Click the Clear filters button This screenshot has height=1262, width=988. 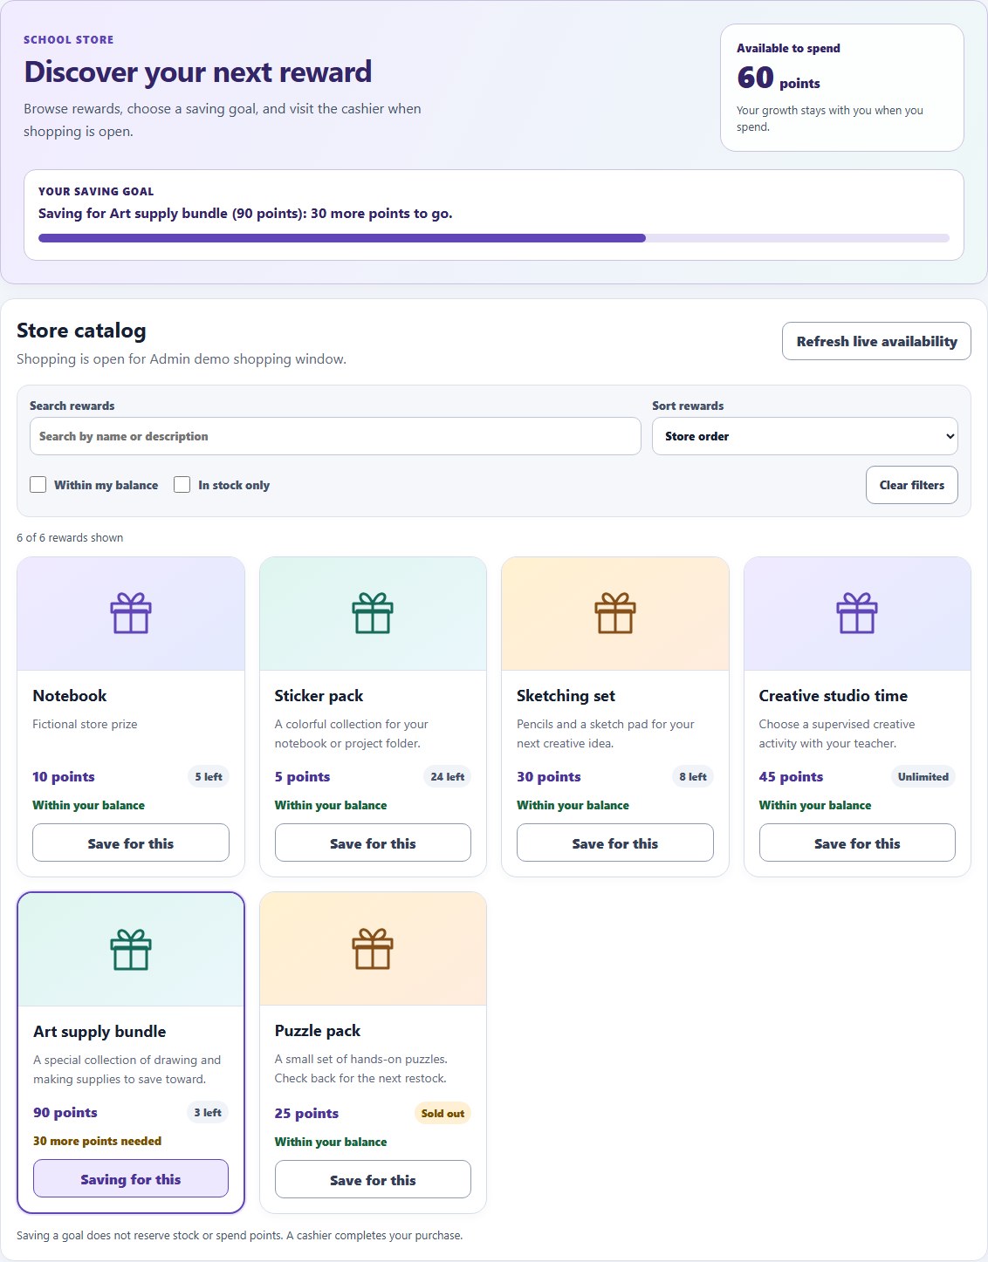(912, 485)
